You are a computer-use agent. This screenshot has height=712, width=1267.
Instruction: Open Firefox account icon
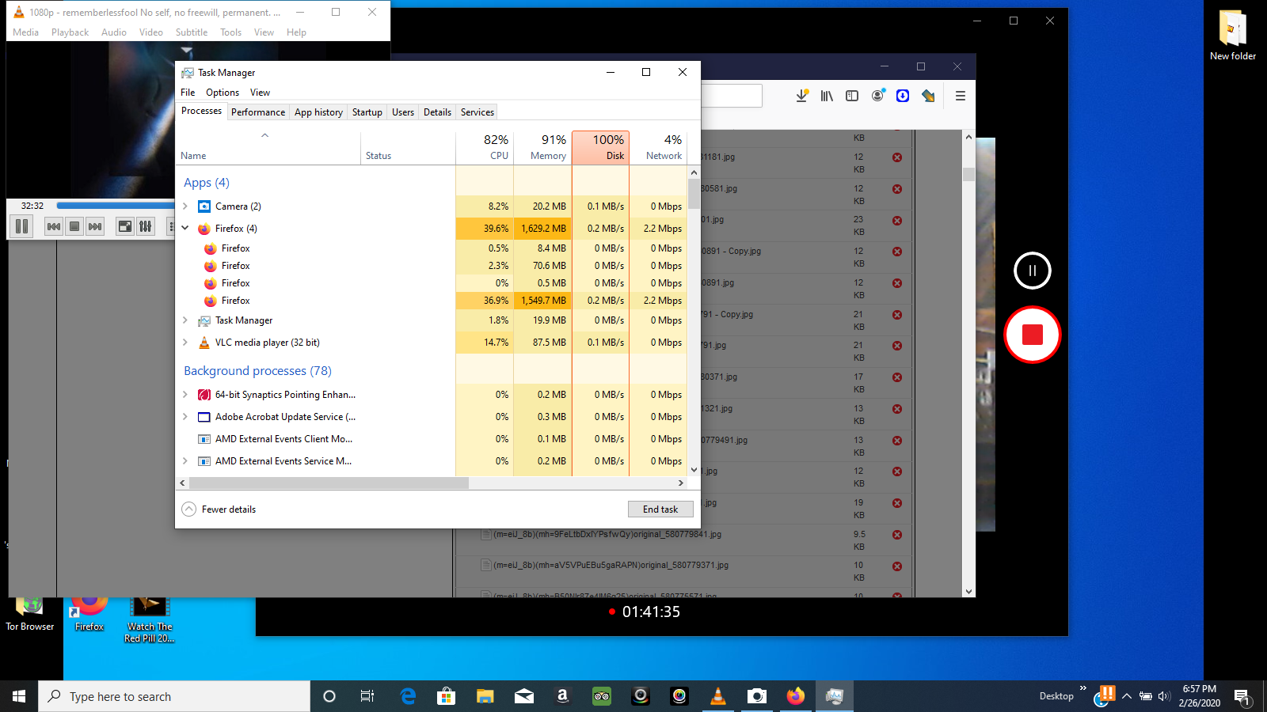877,96
